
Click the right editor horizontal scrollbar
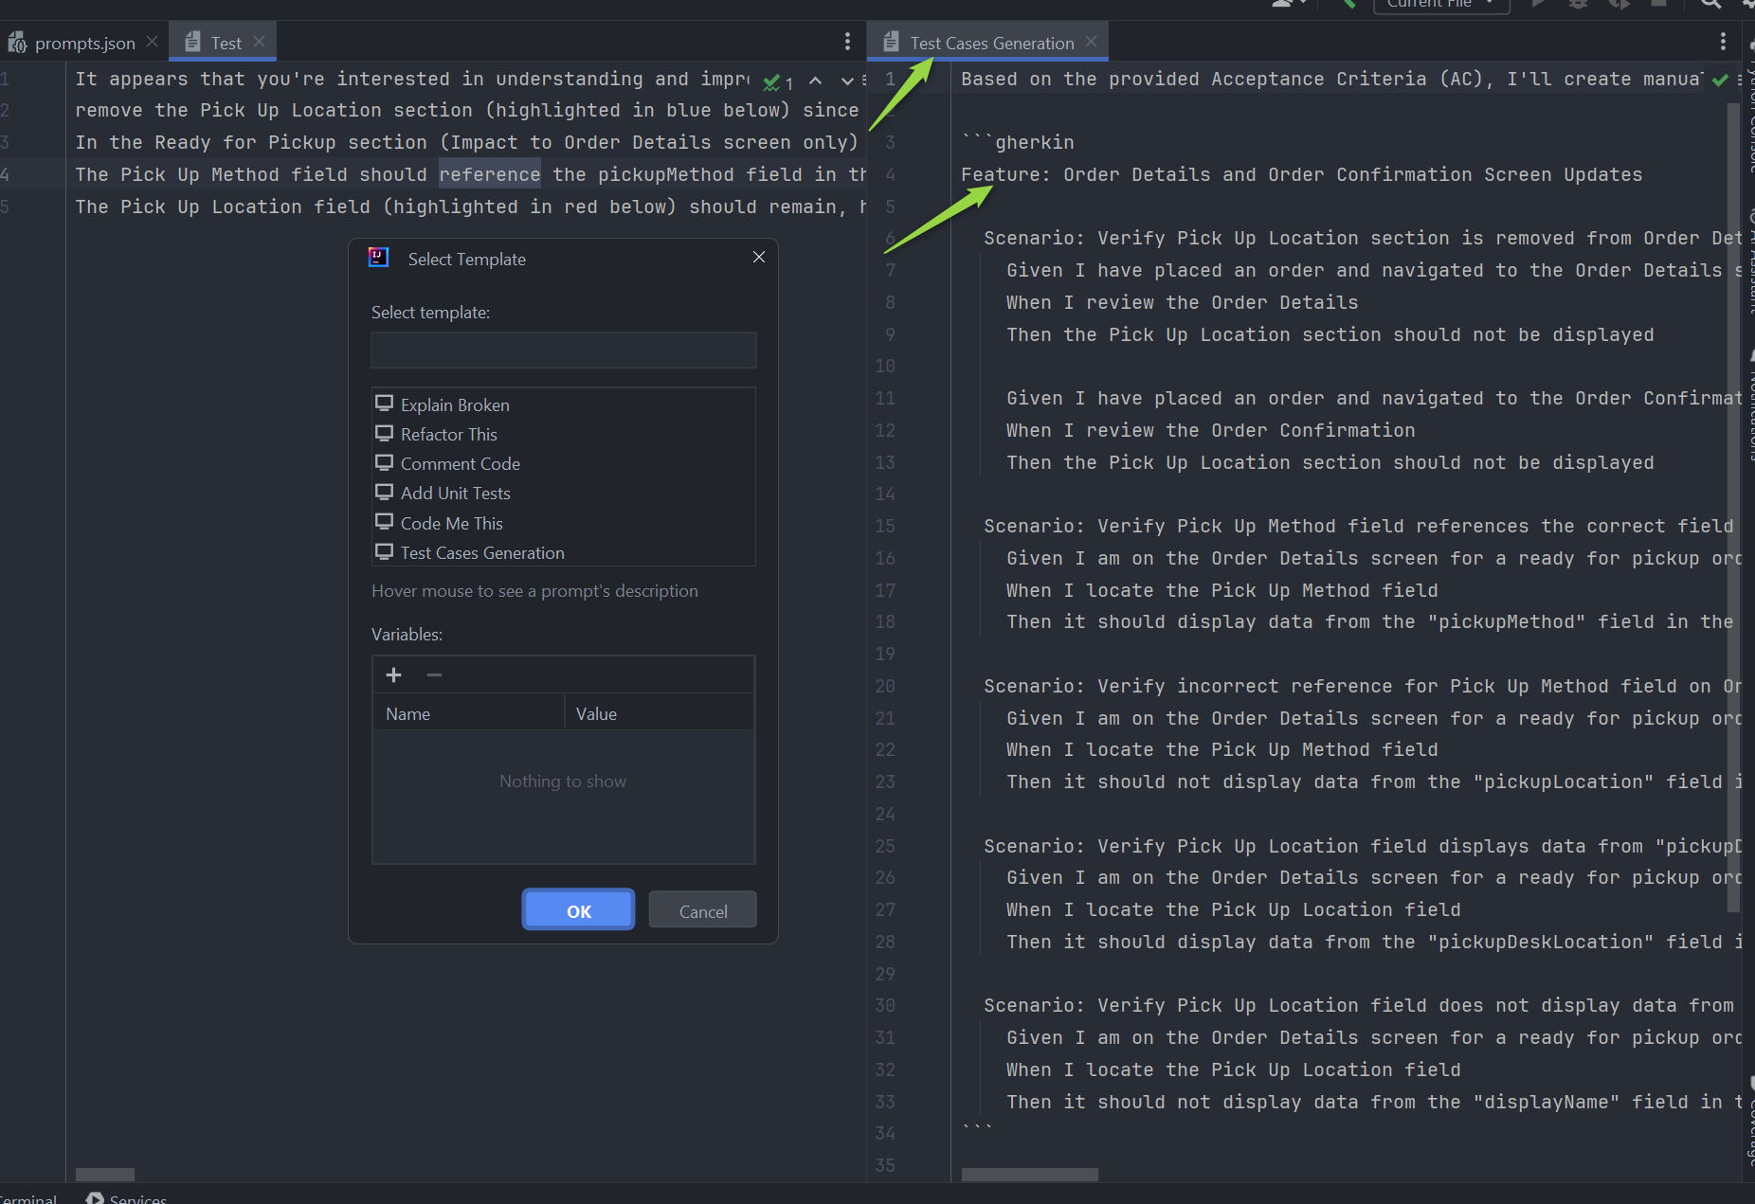click(x=1029, y=1174)
